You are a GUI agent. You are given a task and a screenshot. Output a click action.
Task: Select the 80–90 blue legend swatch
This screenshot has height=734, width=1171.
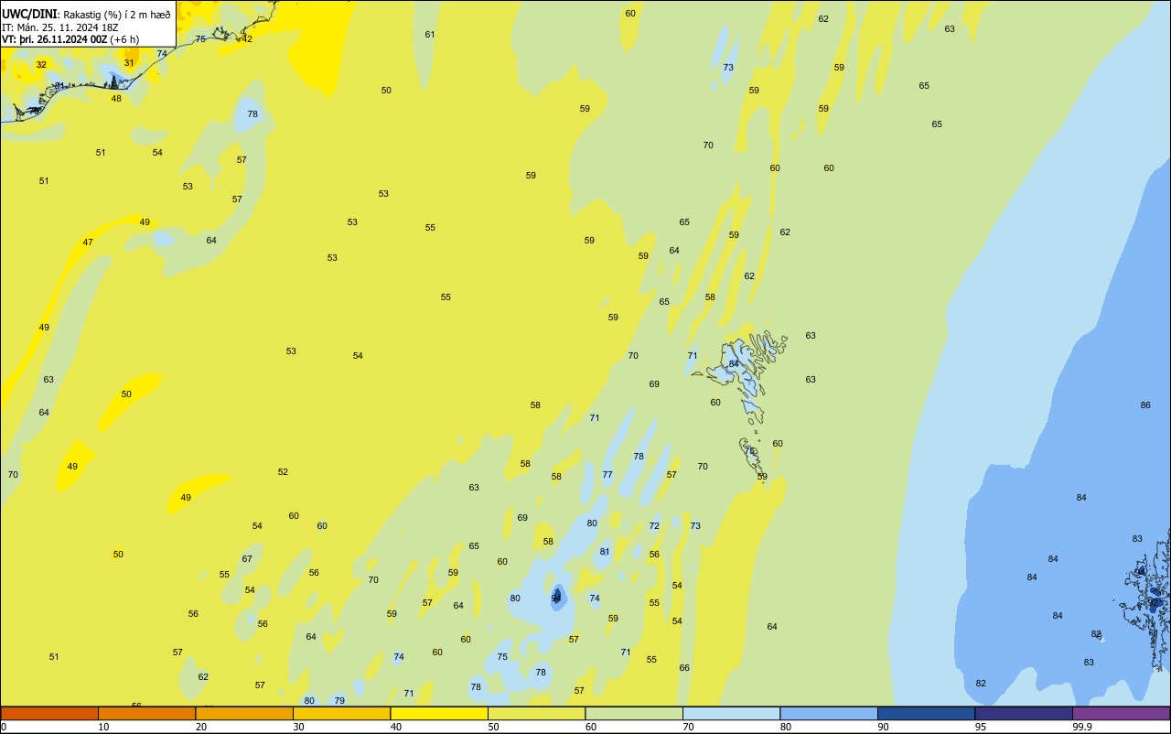[x=829, y=713]
